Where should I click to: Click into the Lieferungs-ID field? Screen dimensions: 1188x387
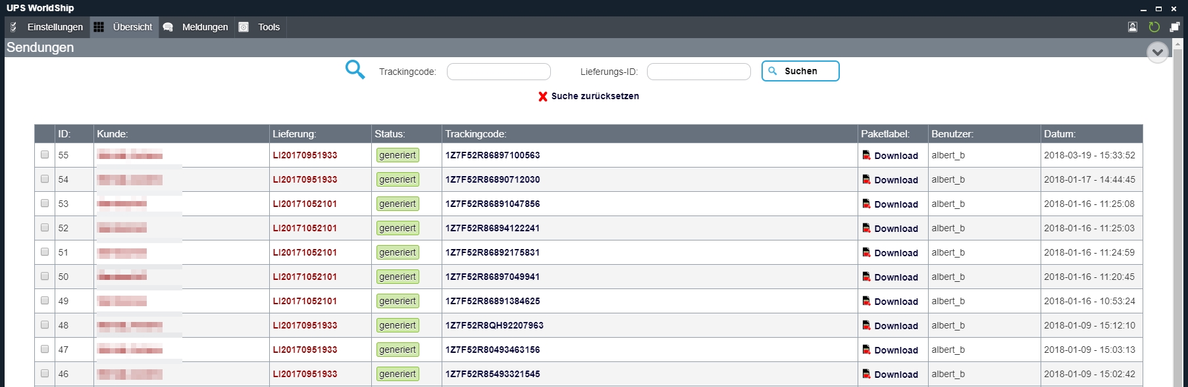click(698, 72)
